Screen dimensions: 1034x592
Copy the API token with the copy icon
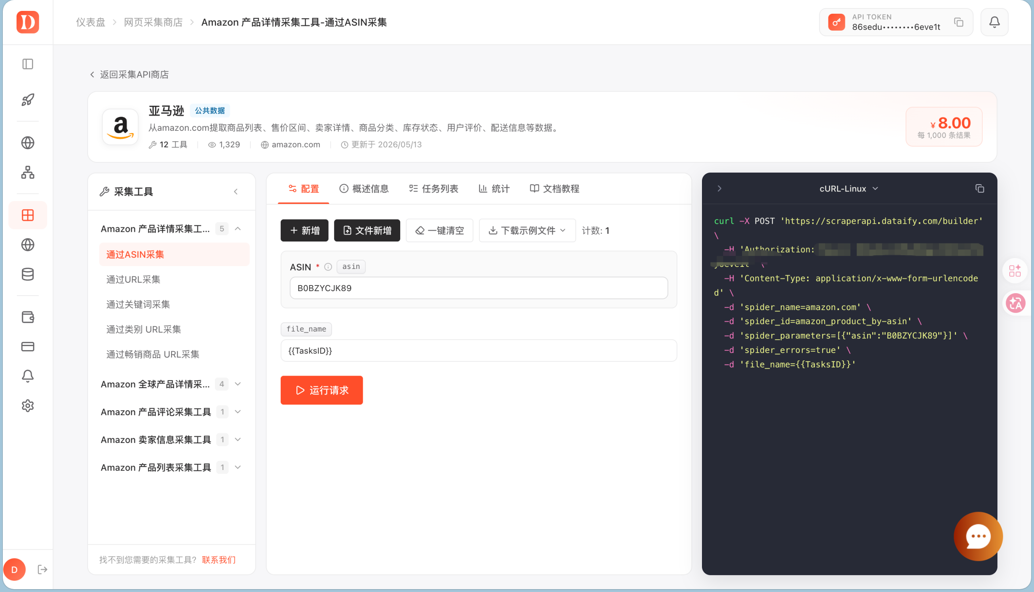click(959, 22)
